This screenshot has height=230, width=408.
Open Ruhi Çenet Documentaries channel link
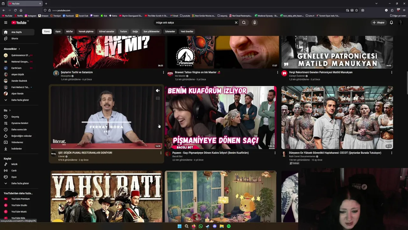pyautogui.click(x=302, y=157)
